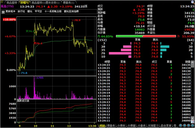Click the 觀光百貨指標 category tag
The image size is (195, 128).
[x=71, y=11]
